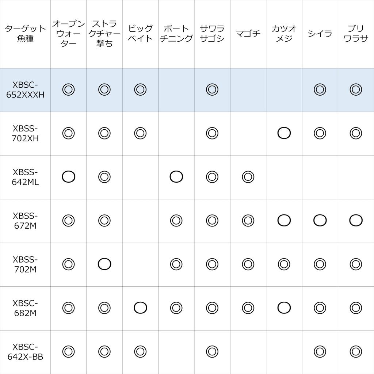Click double circle for XBSC-642X-BB under ブリワラサ
The width and height of the screenshot is (374, 374).
tap(356, 351)
